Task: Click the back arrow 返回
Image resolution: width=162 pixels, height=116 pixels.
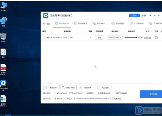Action: click(x=47, y=24)
